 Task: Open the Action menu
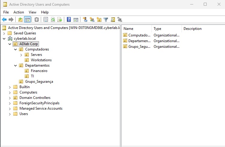(x=19, y=12)
